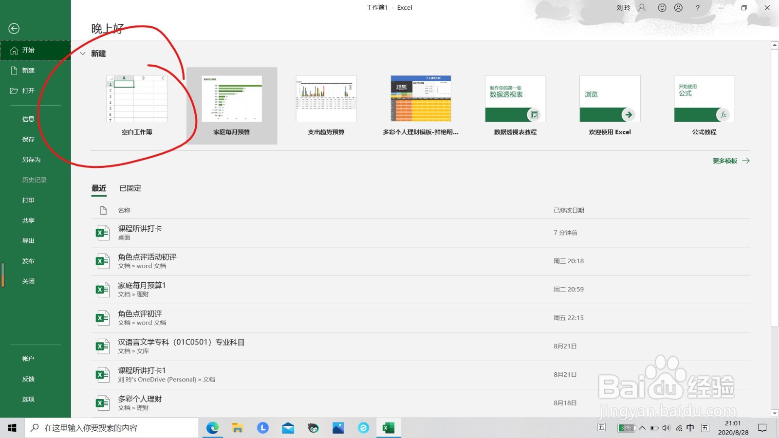779x438 pixels.
Task: Click Excel file icon beside 角色点评活动初评
Action: (x=102, y=261)
